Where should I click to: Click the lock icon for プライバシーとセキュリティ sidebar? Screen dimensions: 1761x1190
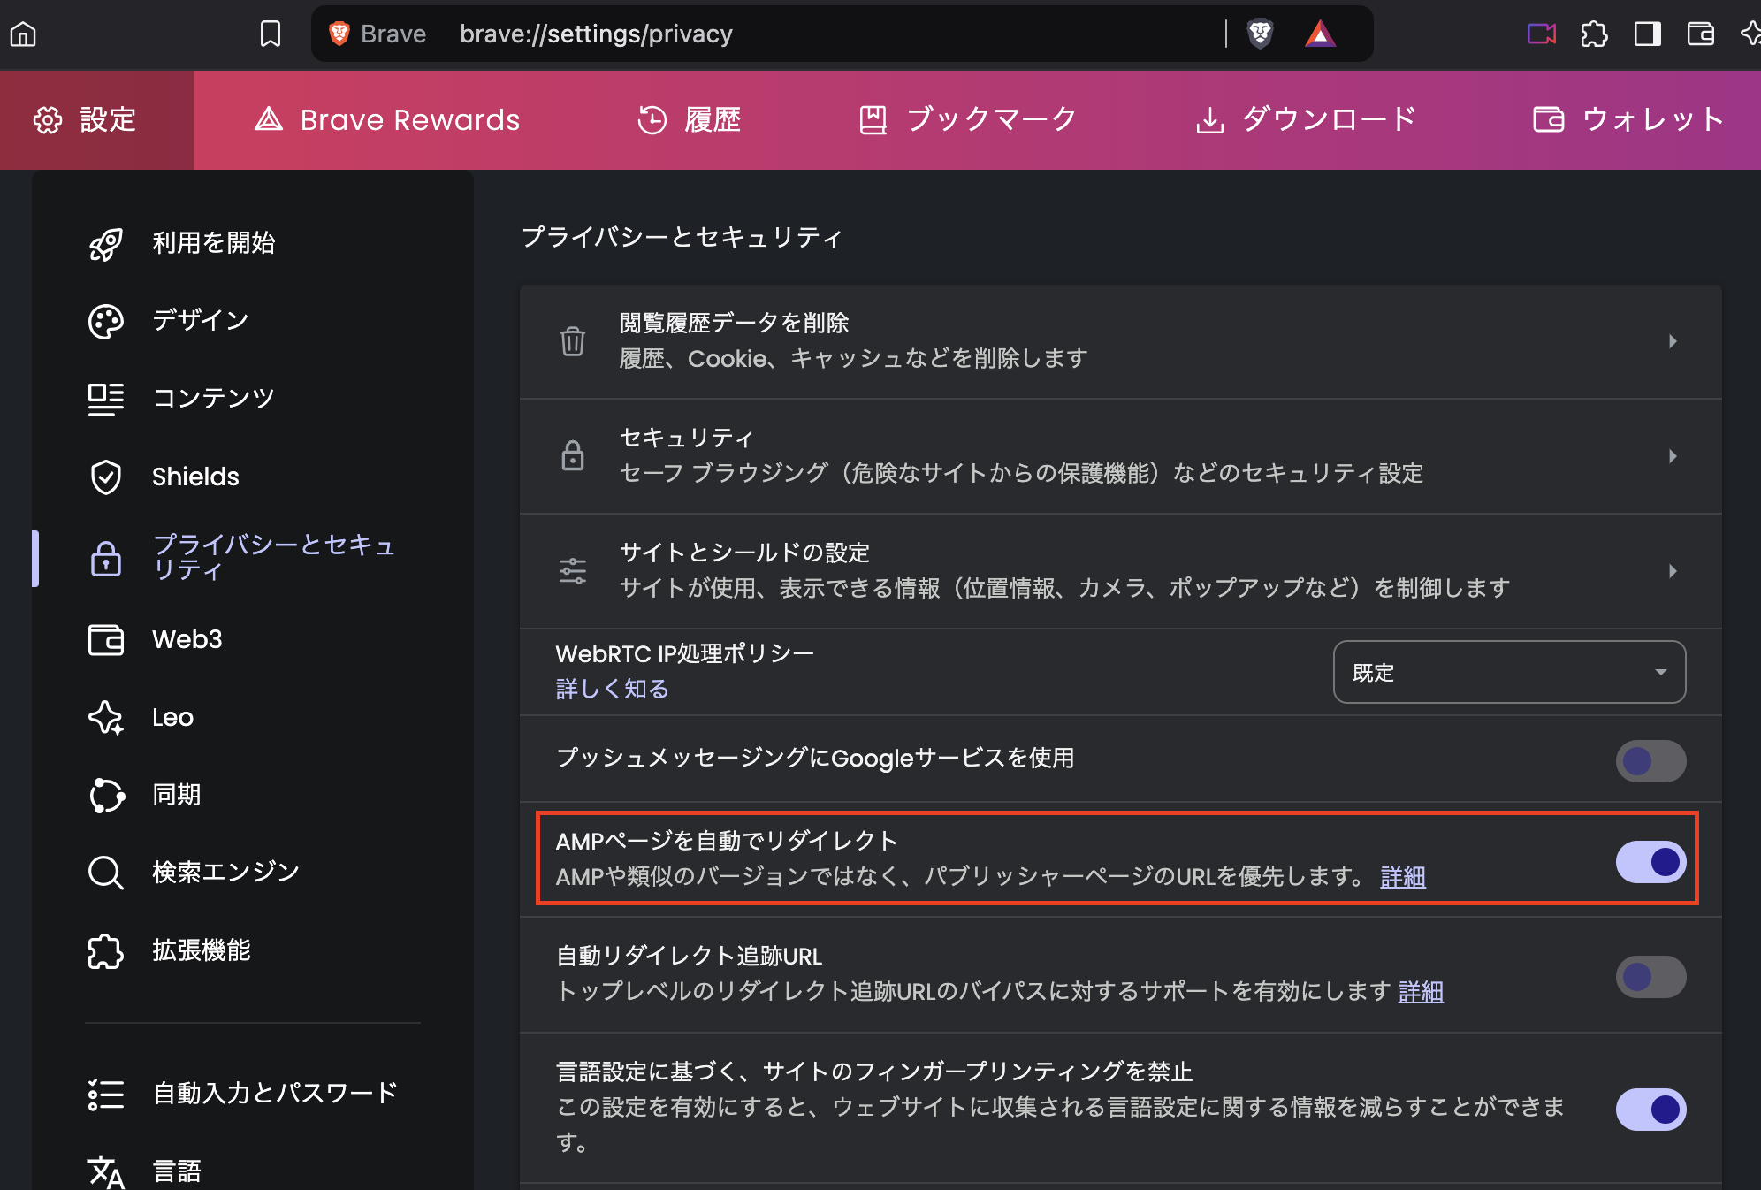point(106,559)
